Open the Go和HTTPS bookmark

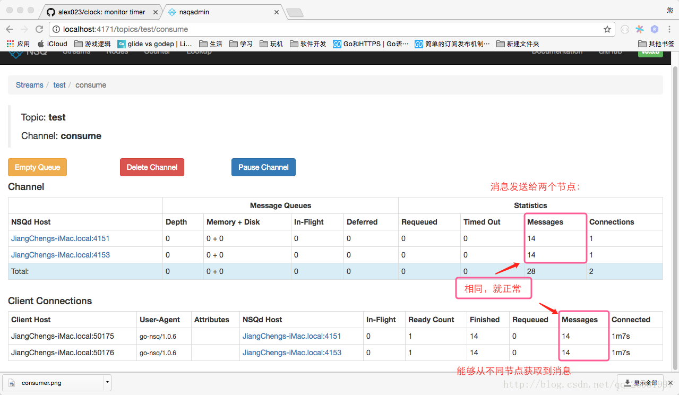point(371,44)
